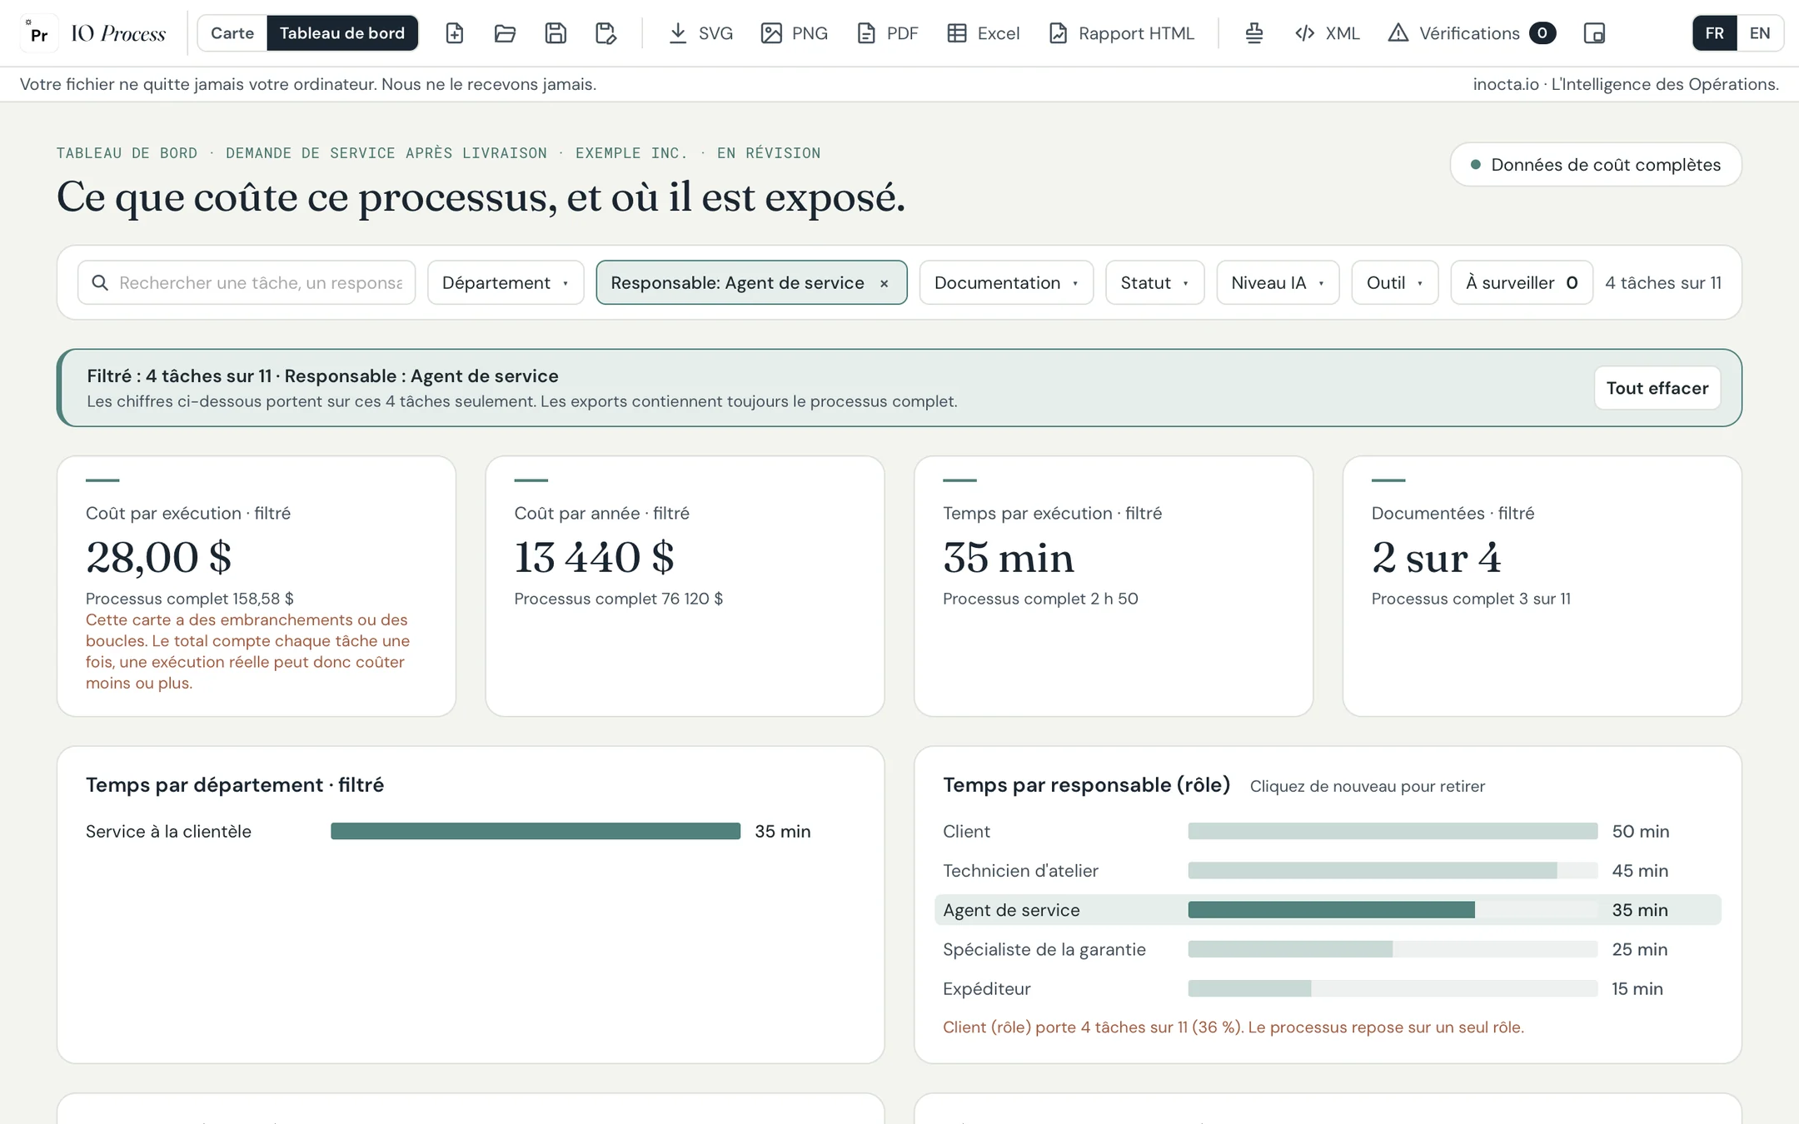
Task: Click the new file icon
Action: [454, 33]
